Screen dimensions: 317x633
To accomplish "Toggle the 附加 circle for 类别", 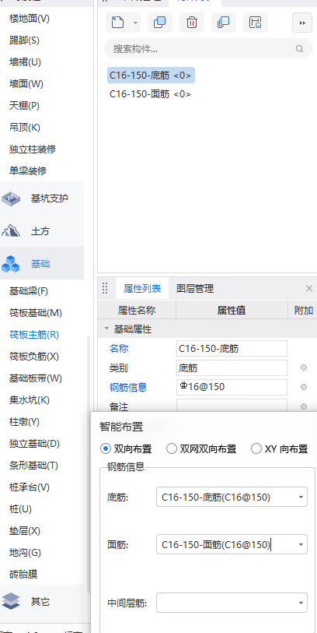I will (x=304, y=367).
